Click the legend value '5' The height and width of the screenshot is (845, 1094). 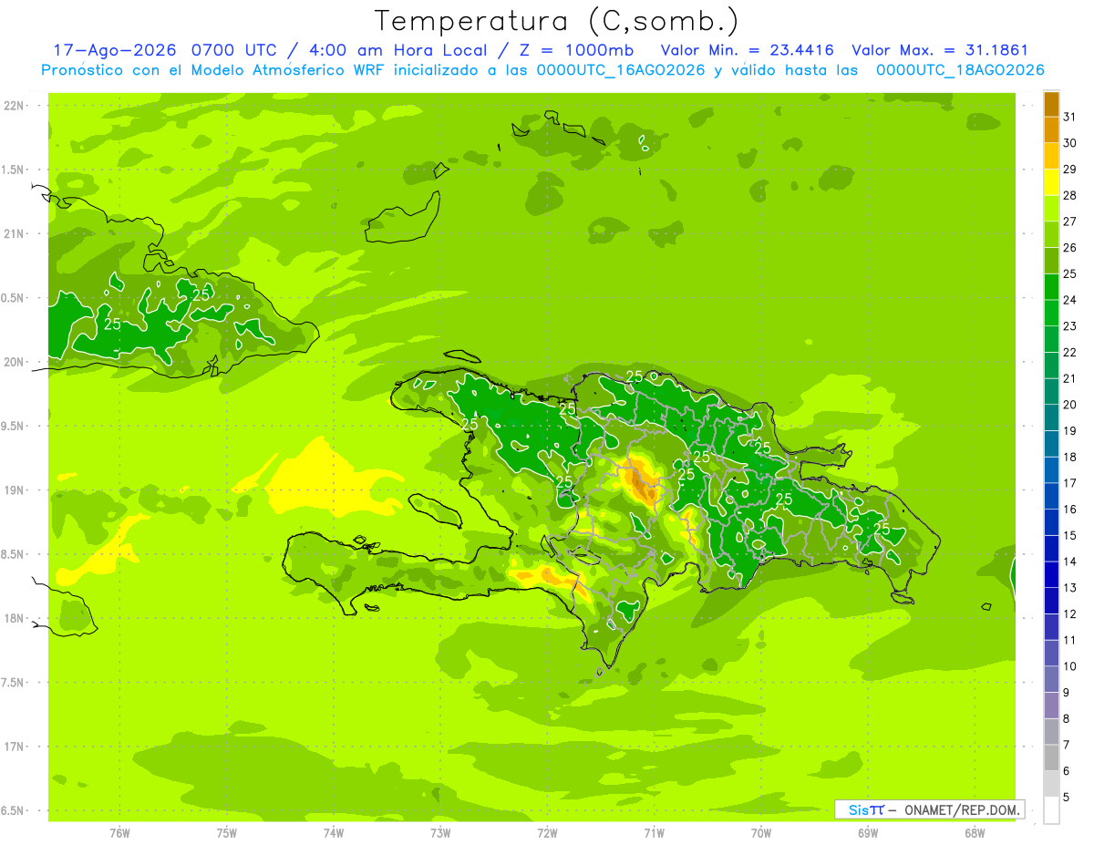(1066, 798)
